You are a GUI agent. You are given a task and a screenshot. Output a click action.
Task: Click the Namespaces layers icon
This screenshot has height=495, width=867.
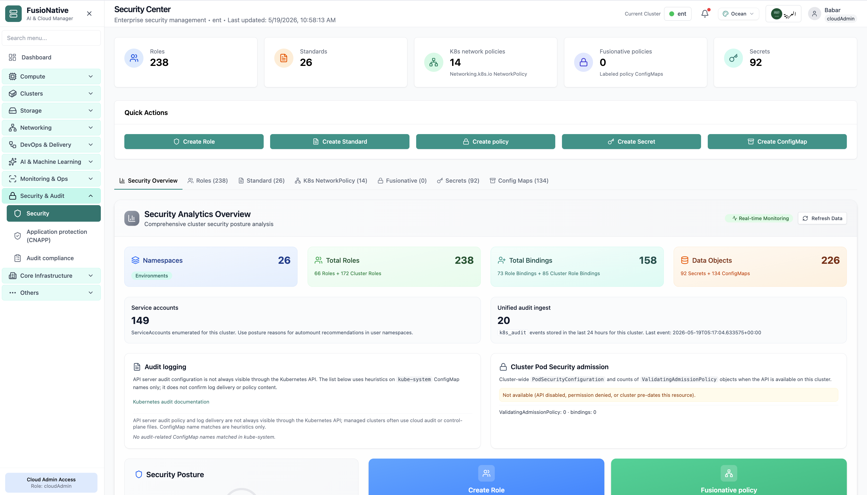[x=135, y=260]
